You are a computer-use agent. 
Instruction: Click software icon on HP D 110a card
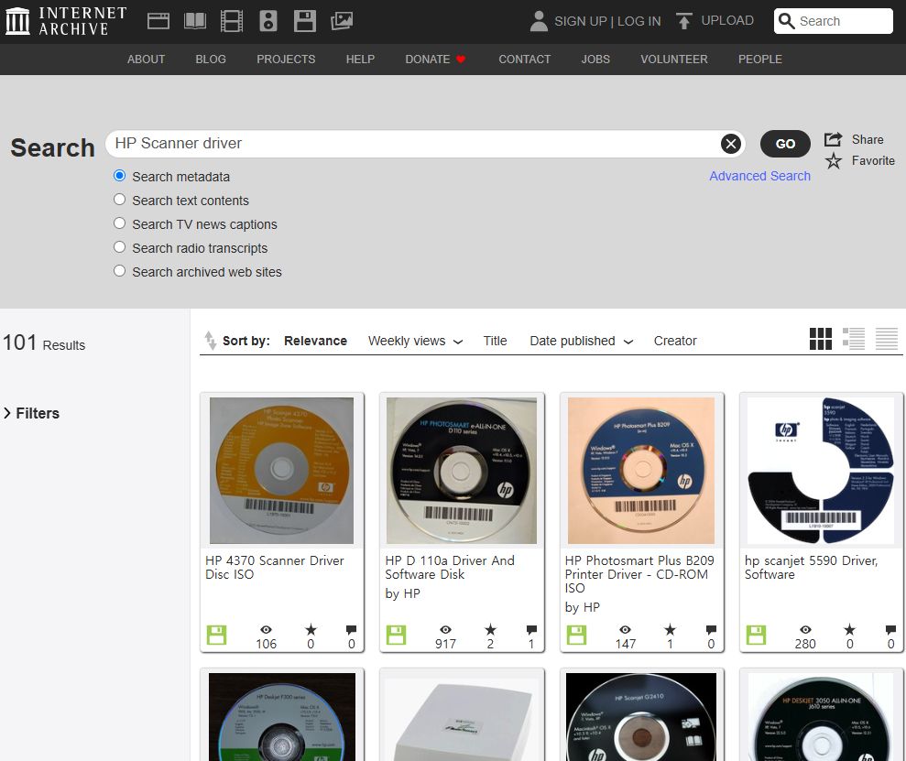point(397,636)
